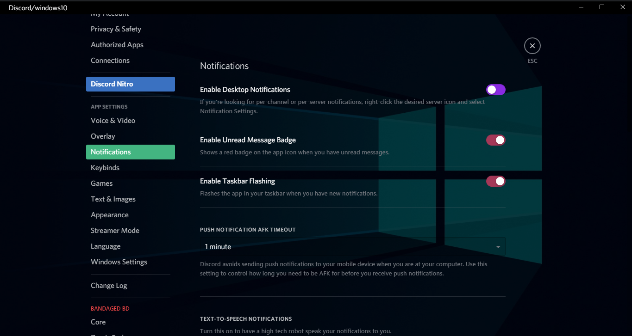Screen dimensions: 632x336
Task: Disable Enable Taskbar Flashing
Action: point(495,181)
